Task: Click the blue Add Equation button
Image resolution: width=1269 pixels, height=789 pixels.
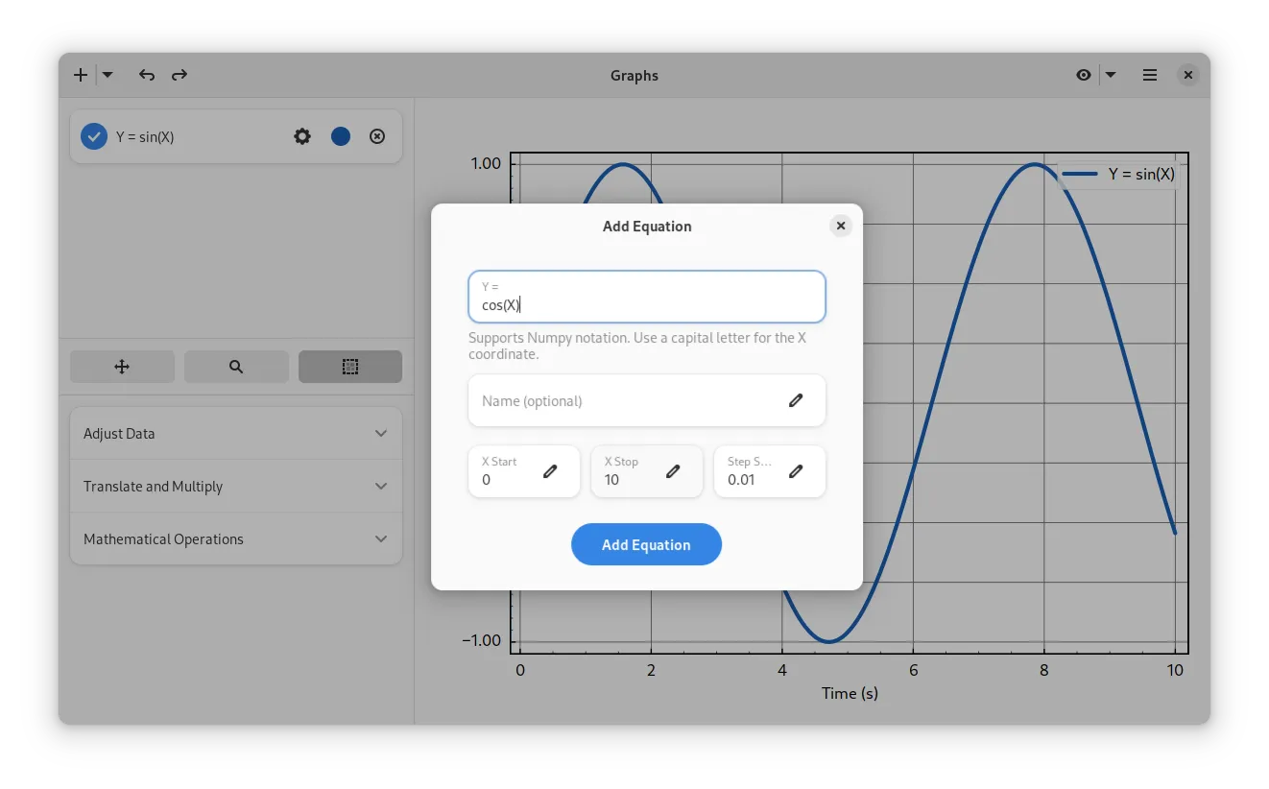Action: (646, 544)
